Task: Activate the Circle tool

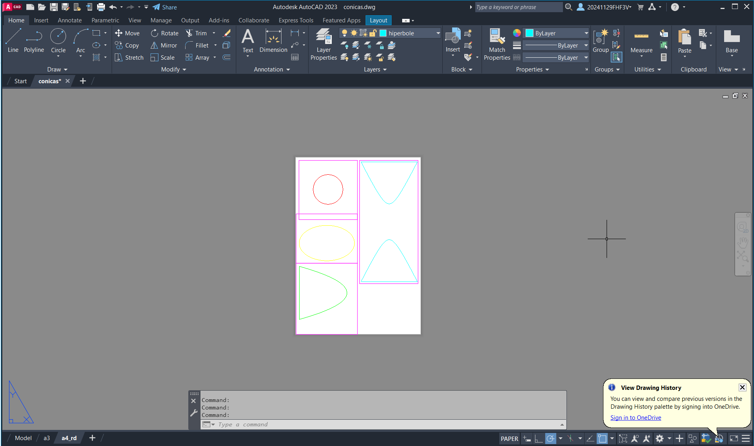Action: (58, 40)
